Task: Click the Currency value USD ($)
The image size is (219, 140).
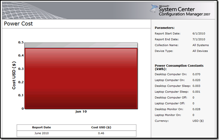Action: coord(198,121)
